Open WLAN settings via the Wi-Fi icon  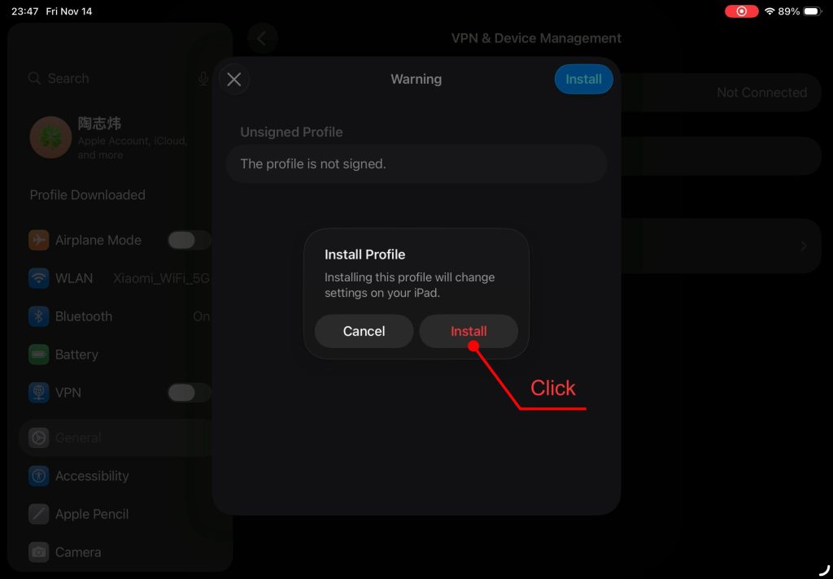[39, 278]
